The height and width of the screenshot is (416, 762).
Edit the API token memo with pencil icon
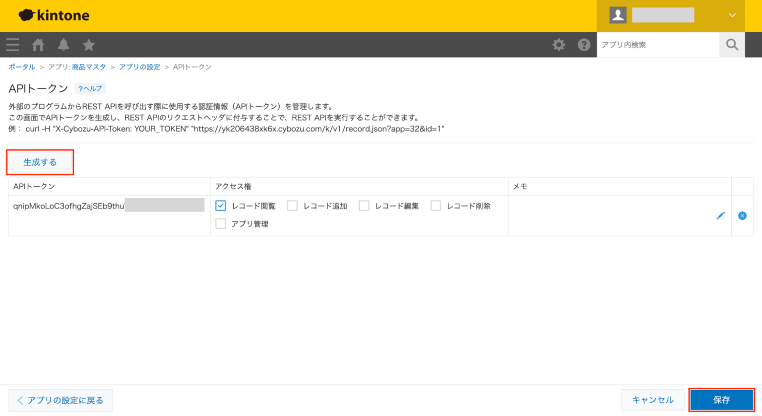(720, 215)
